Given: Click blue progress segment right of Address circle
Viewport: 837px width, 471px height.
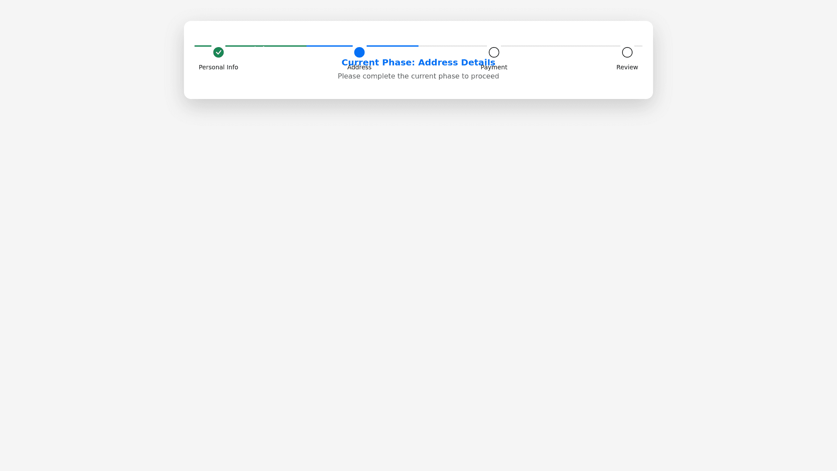Looking at the screenshot, I should (x=392, y=46).
